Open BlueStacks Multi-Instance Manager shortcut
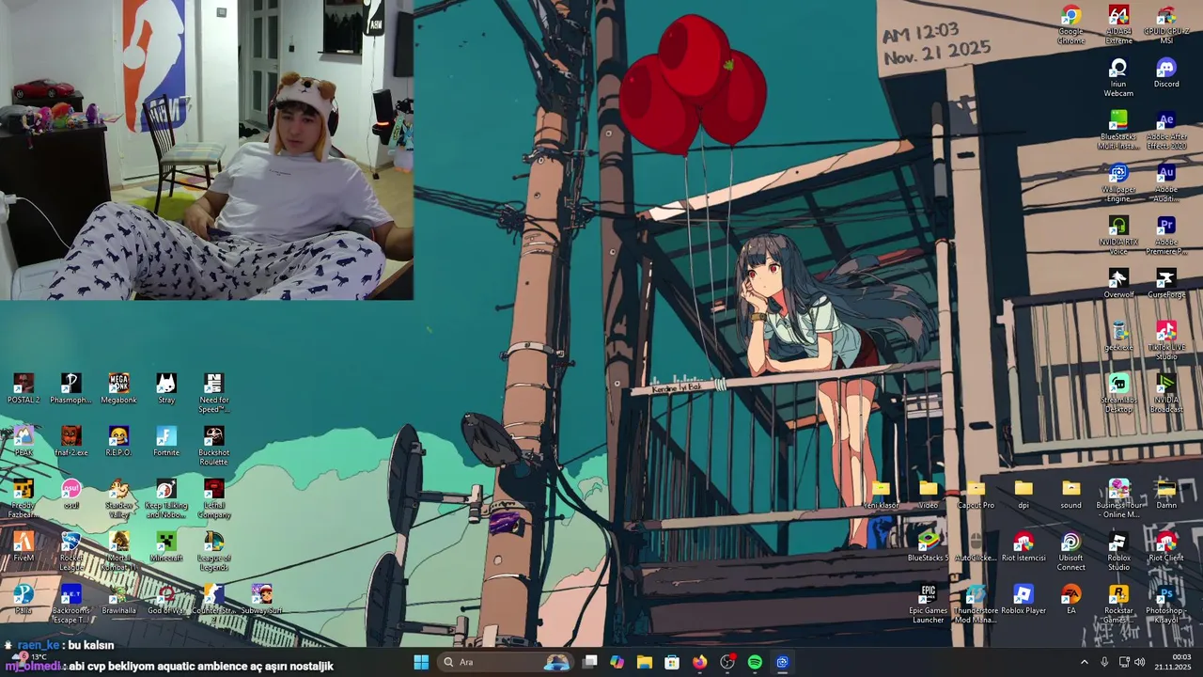Viewport: 1203px width, 677px height. click(1118, 130)
